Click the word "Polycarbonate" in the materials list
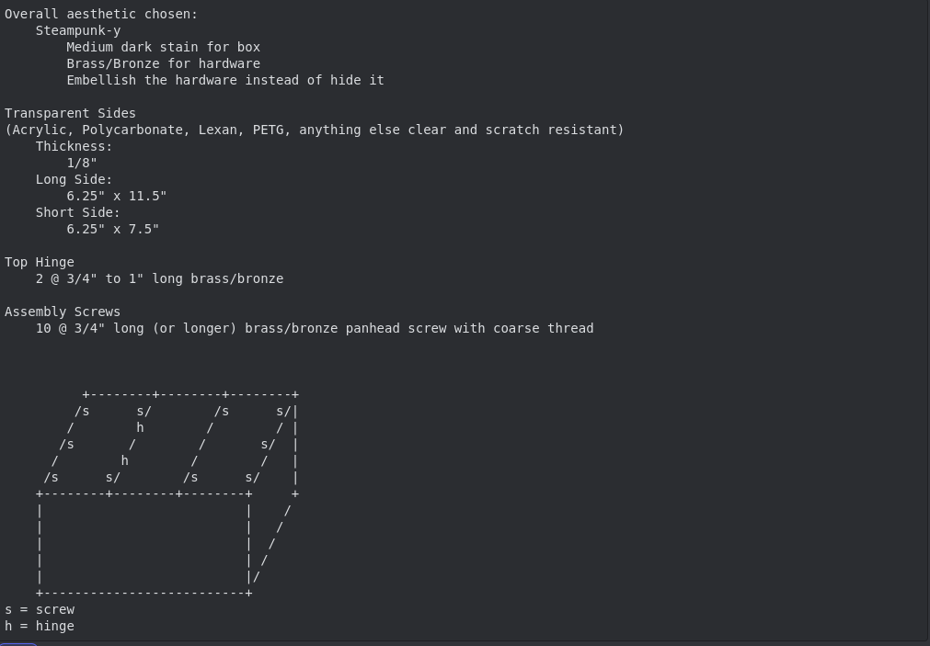 pyautogui.click(x=135, y=130)
